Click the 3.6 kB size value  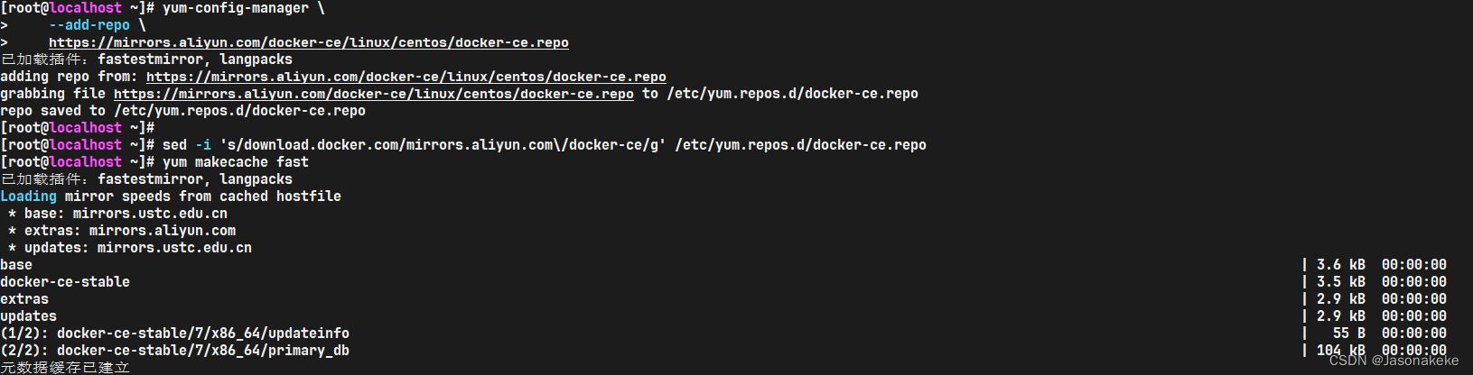coord(1340,265)
